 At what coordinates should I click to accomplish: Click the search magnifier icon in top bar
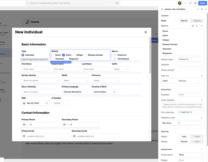click(28, 3)
